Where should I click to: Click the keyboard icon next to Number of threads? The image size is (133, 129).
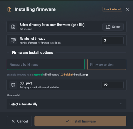13,40
